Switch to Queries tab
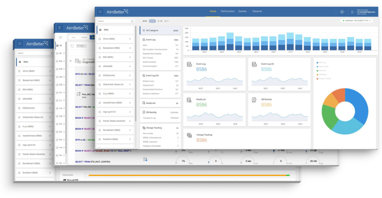 242,12
